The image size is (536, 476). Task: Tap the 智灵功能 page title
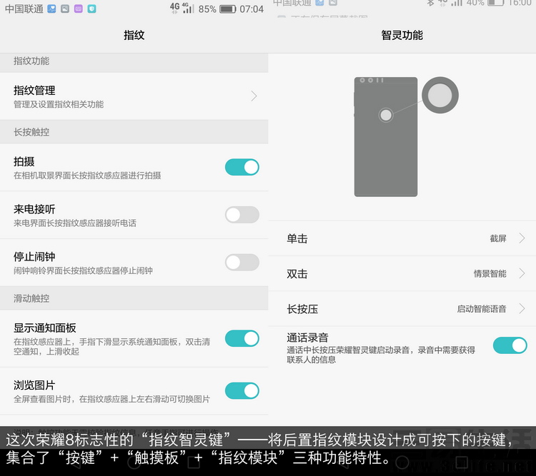click(402, 35)
